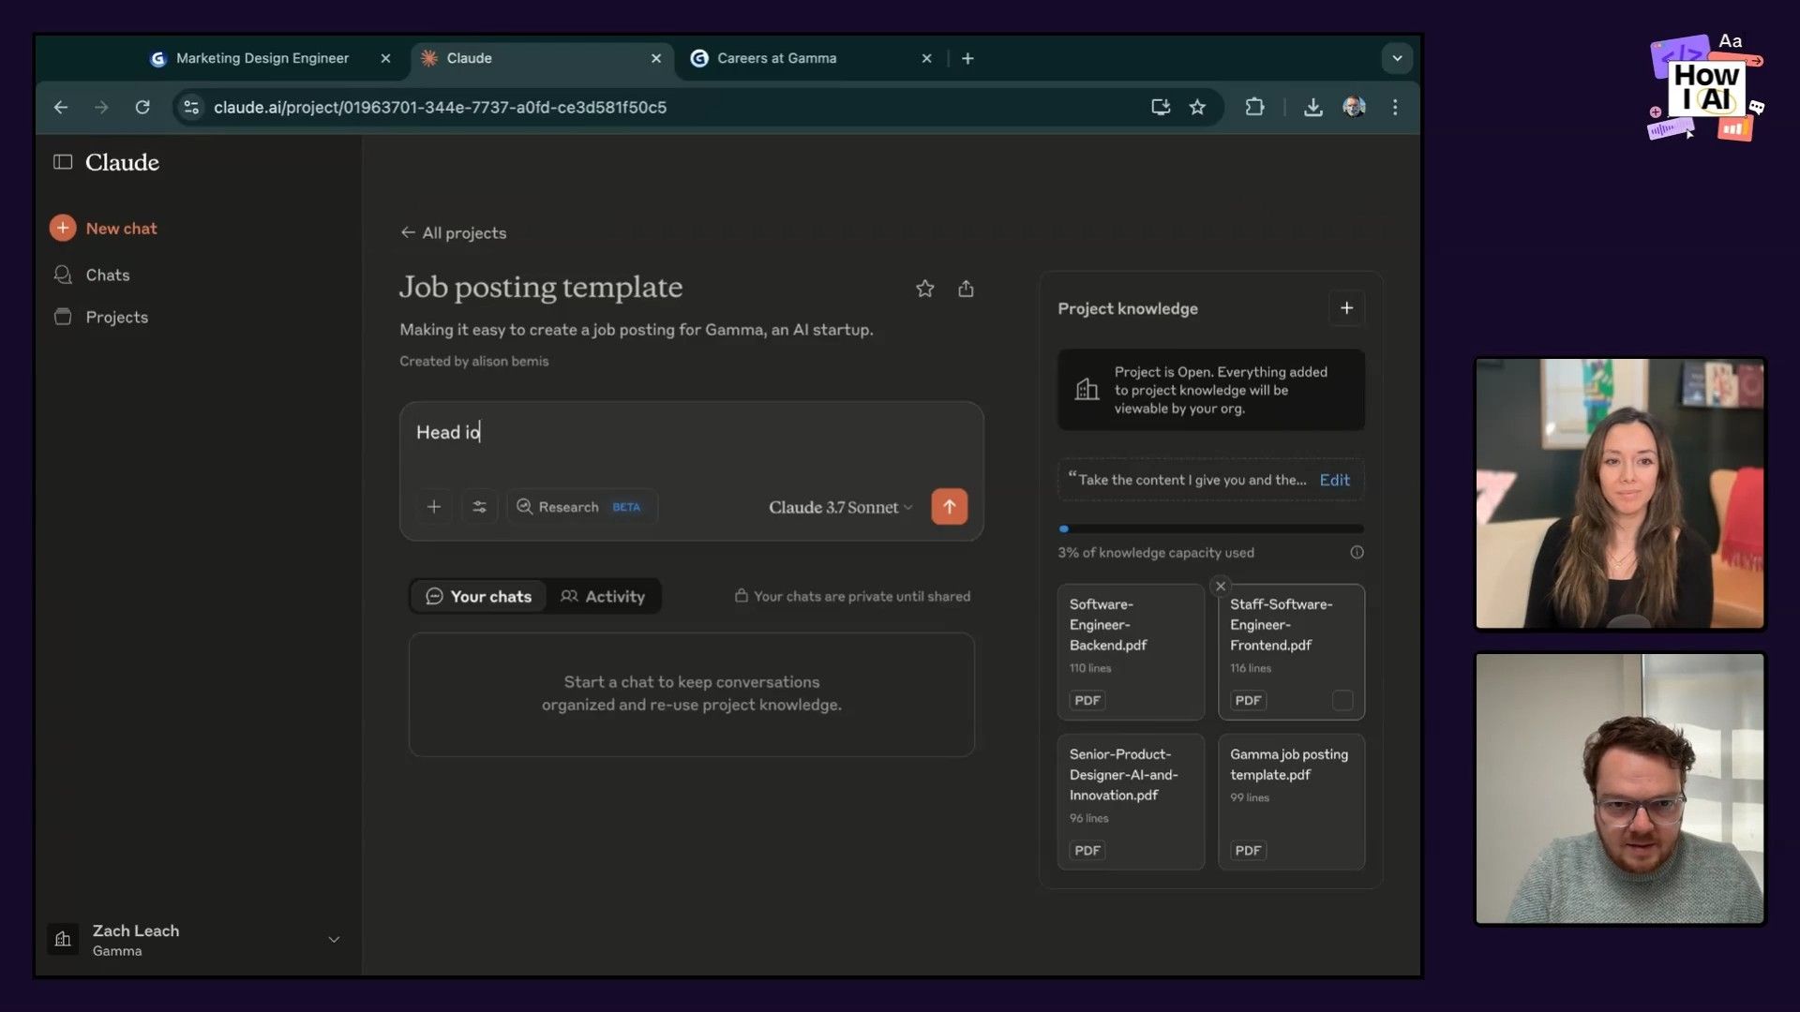This screenshot has width=1800, height=1012.
Task: Click the orange New chat plus icon
Action: coord(63,228)
